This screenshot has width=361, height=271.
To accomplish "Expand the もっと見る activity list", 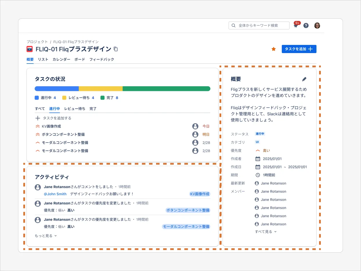I will [46, 236].
